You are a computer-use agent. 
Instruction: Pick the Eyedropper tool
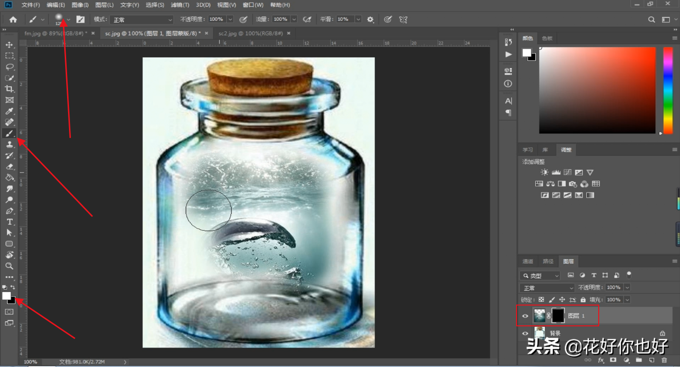click(9, 111)
